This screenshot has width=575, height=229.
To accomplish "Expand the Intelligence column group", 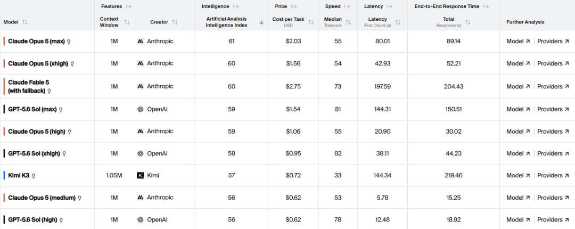I will point(236,6).
